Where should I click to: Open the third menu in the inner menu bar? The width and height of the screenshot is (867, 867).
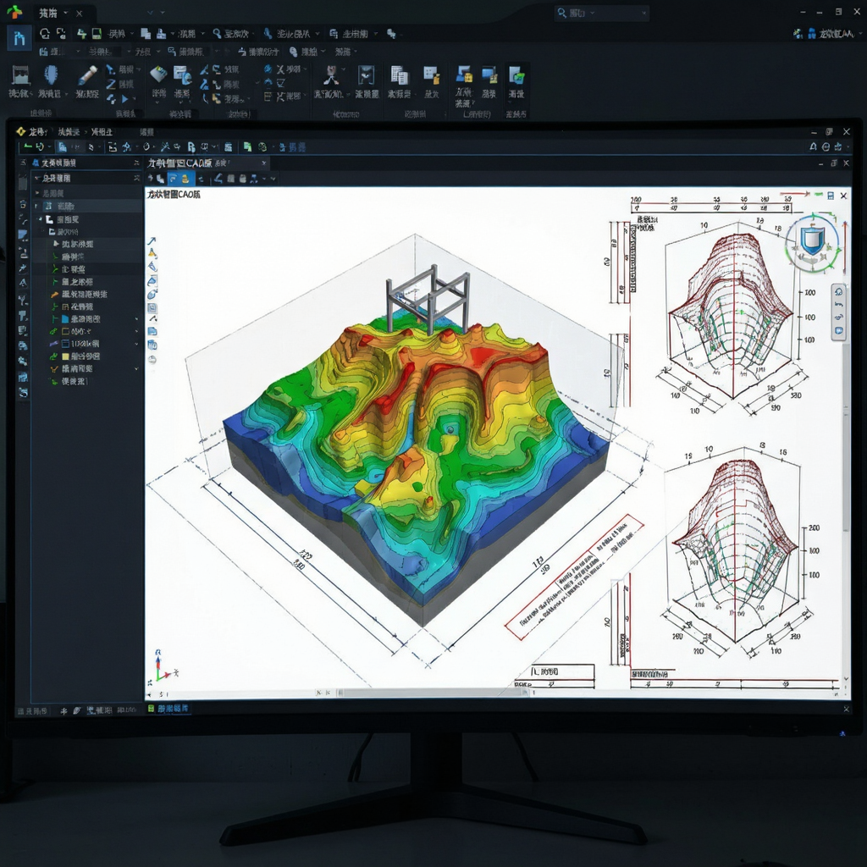coord(102,131)
